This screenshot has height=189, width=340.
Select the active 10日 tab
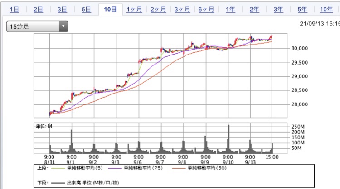(110, 10)
